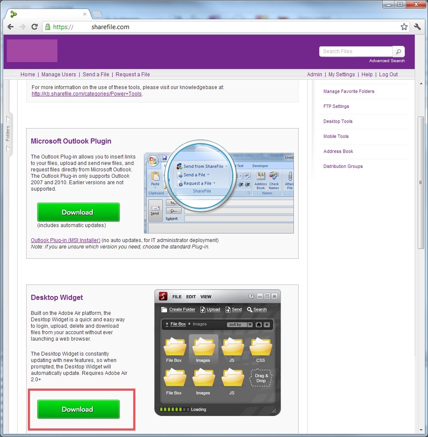The width and height of the screenshot is (428, 437).
Task: Click the widget home folder icon
Action: [x=259, y=324]
